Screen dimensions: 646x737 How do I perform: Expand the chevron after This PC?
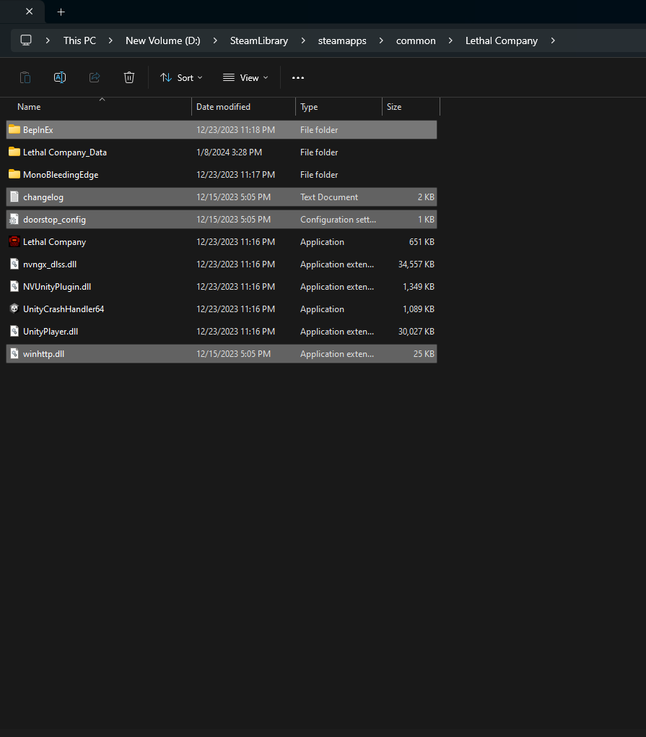tap(110, 40)
